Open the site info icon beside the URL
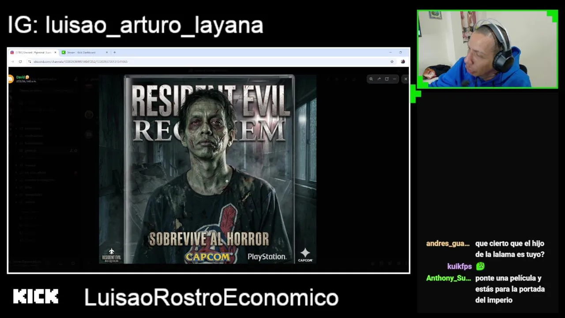The image size is (565, 318). (30, 61)
